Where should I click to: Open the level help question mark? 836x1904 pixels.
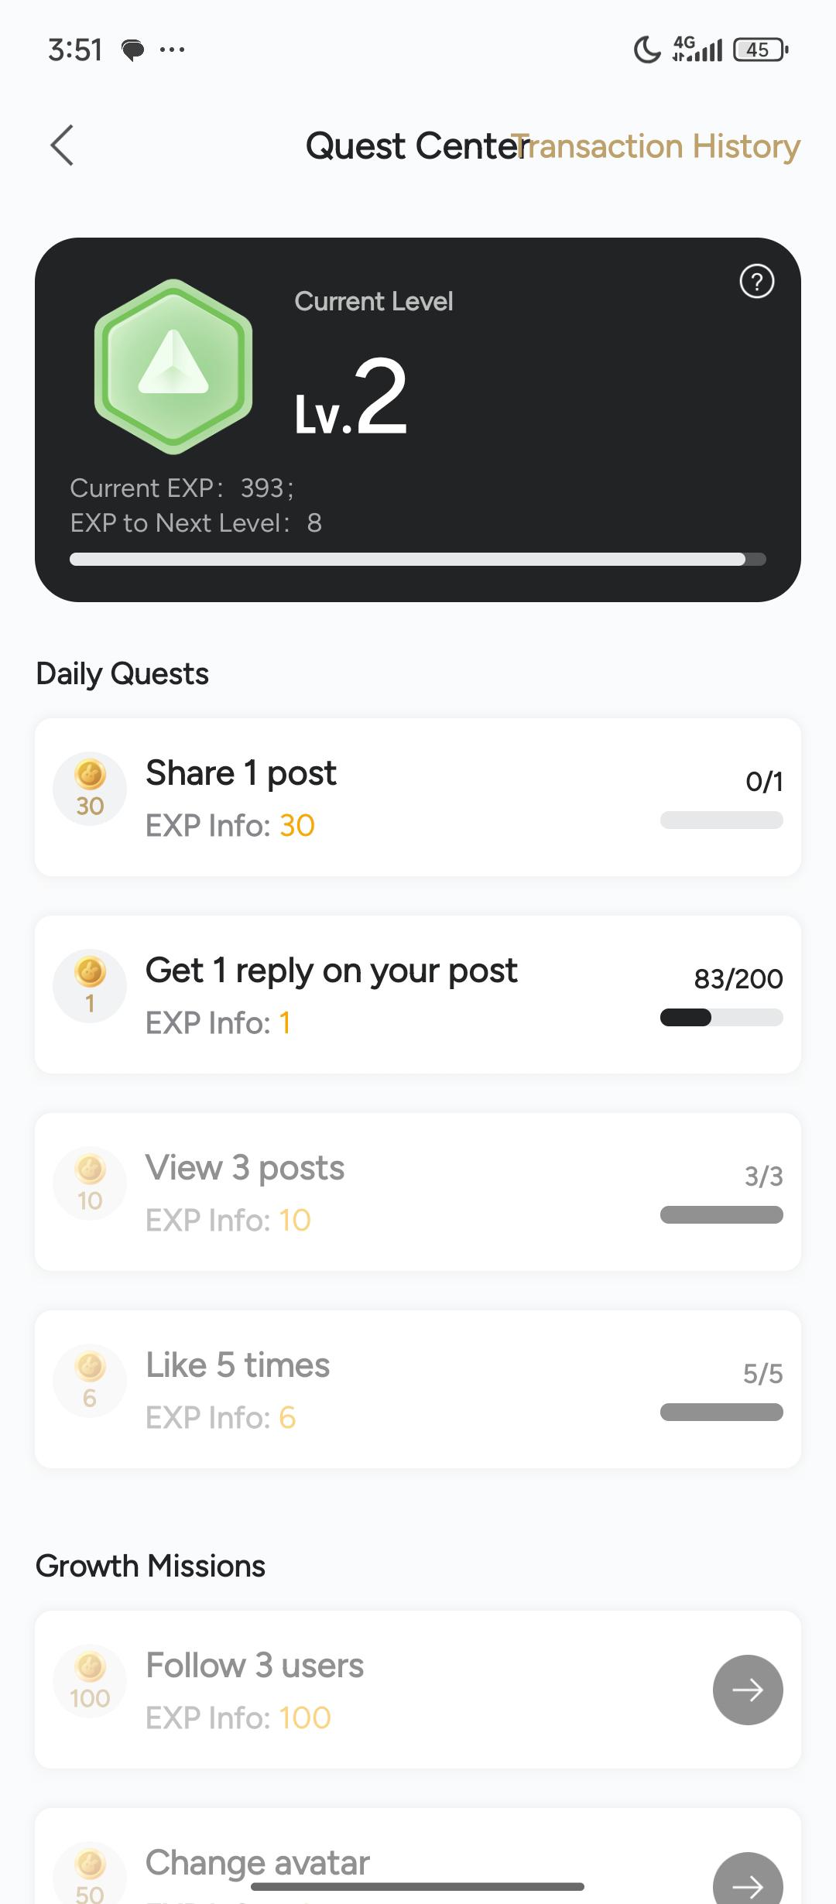pyautogui.click(x=756, y=281)
